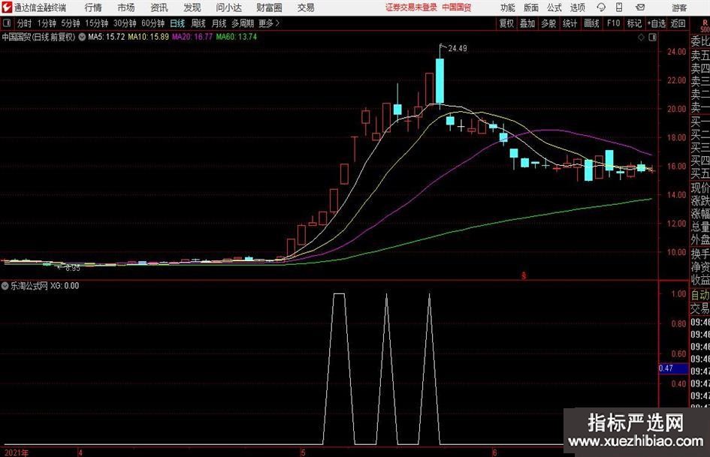Click the diamond icon at chart top right

[640, 36]
